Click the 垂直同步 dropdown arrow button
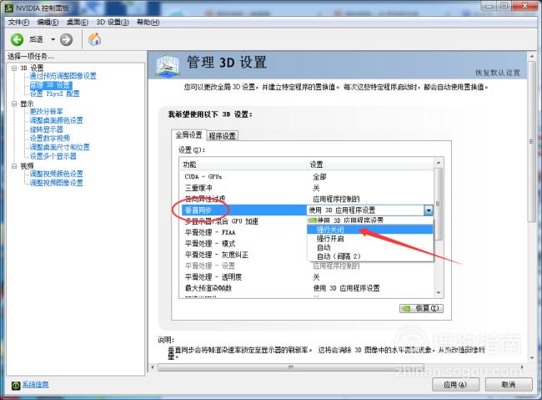The image size is (542, 400). (x=429, y=210)
